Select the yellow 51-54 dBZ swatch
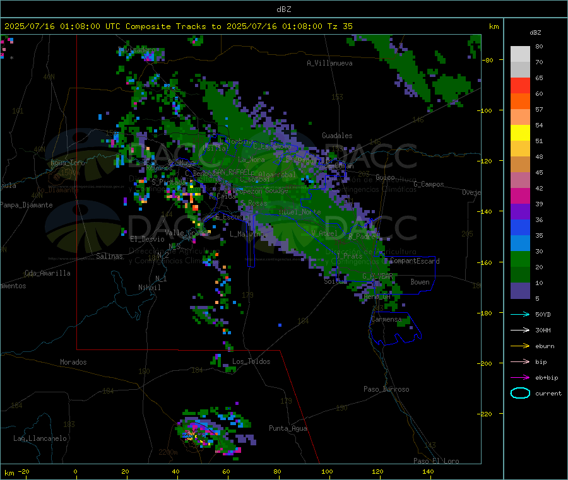This screenshot has height=480, width=568. point(520,133)
